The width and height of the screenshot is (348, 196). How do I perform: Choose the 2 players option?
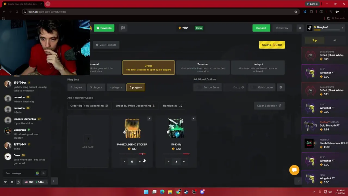point(76,87)
